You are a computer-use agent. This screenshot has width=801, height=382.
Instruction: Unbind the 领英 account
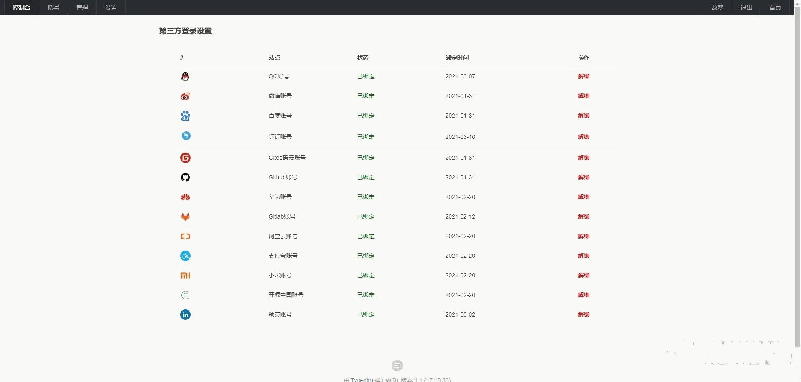(x=584, y=314)
